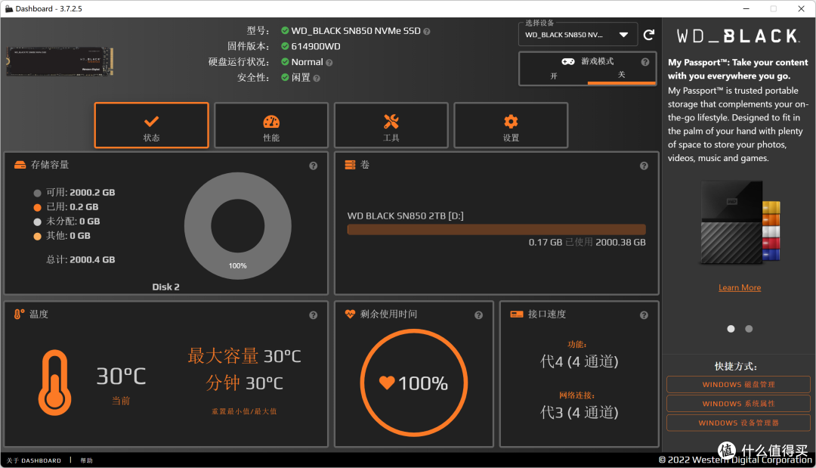
Task: Open 帮助 help link in footer
Action: [86, 460]
